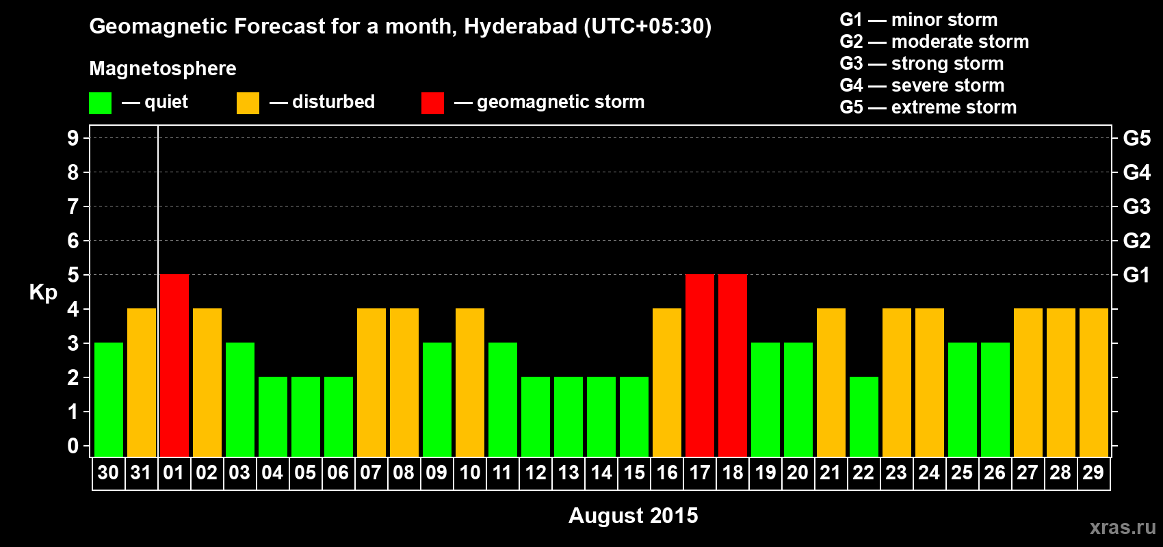Click date label 25 on the axis

[962, 472]
